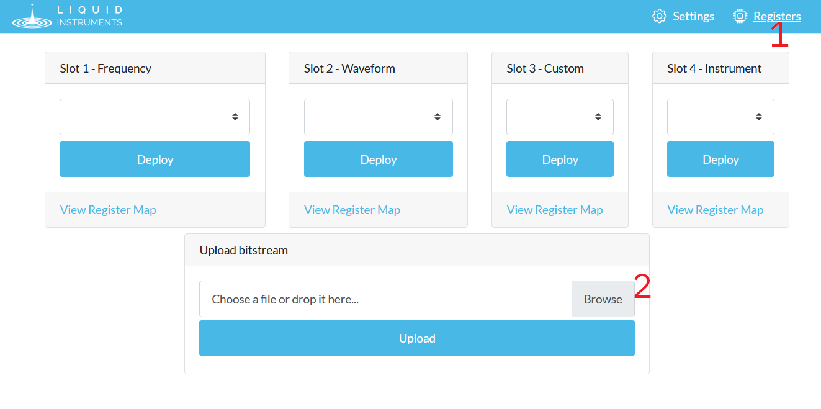Image resolution: width=821 pixels, height=409 pixels.
Task: Deploy the Slot 2 Waveform bitstream
Action: 378,159
